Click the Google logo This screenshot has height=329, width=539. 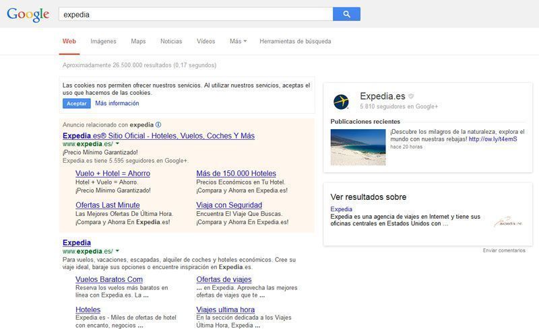coord(28,14)
